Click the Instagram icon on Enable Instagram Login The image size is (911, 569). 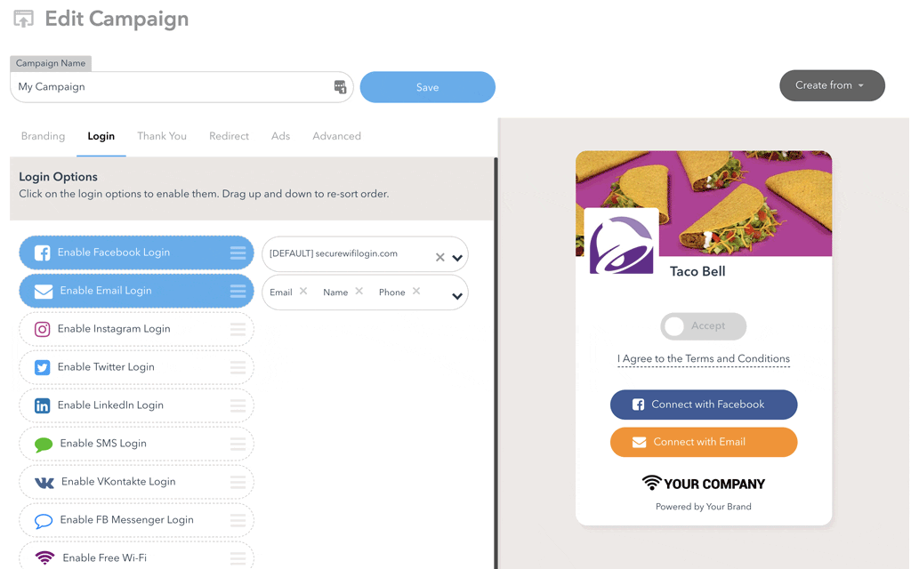(x=42, y=329)
